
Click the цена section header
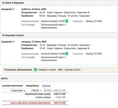tap(4, 78)
